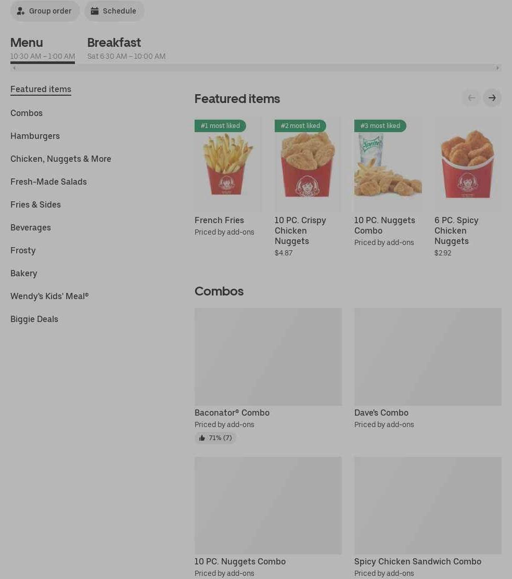This screenshot has width=512, height=579.
Task: Click the menu tabs scrollbar right arrow
Action: point(497,68)
